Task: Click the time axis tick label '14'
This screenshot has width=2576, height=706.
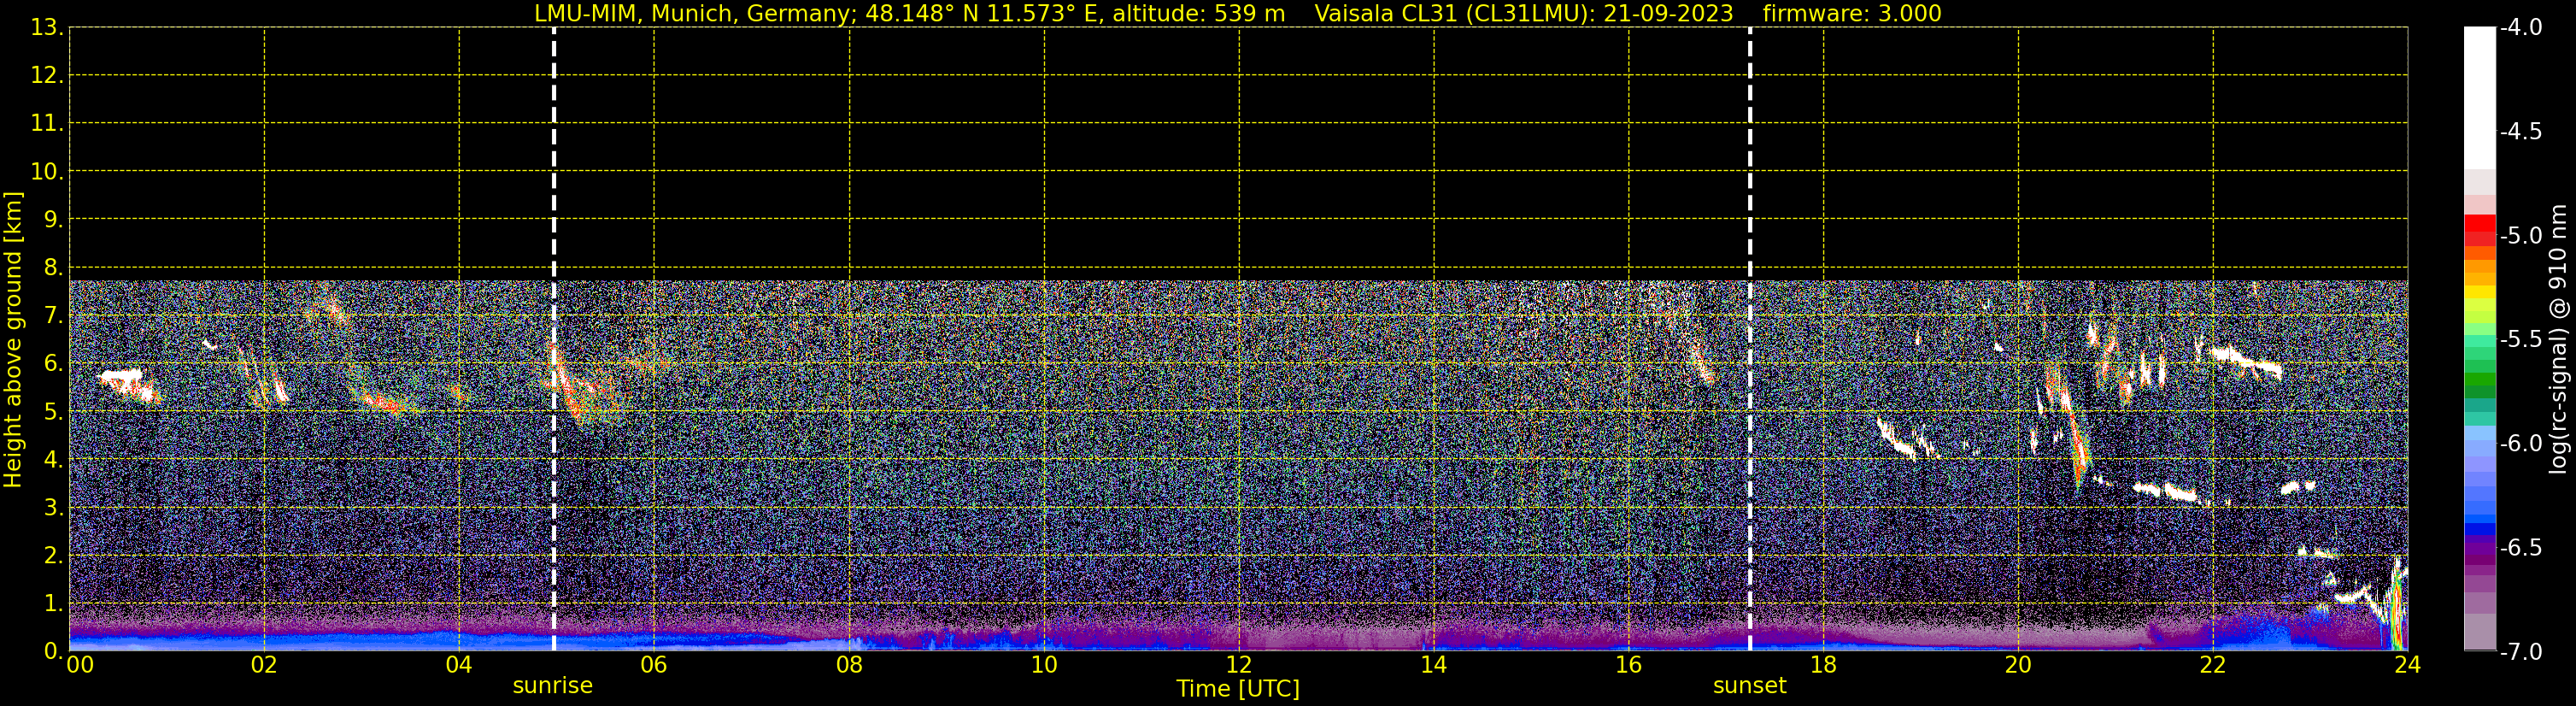Action: tap(1434, 665)
